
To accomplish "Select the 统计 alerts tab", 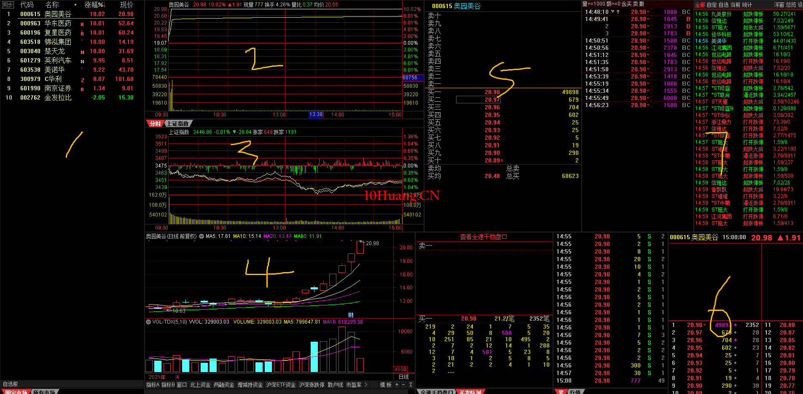I will click(747, 5).
